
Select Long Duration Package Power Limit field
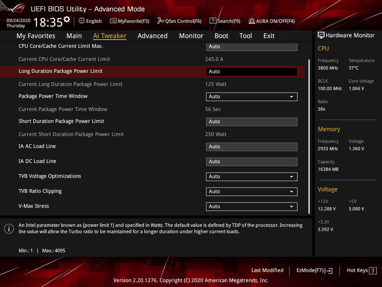[252, 71]
